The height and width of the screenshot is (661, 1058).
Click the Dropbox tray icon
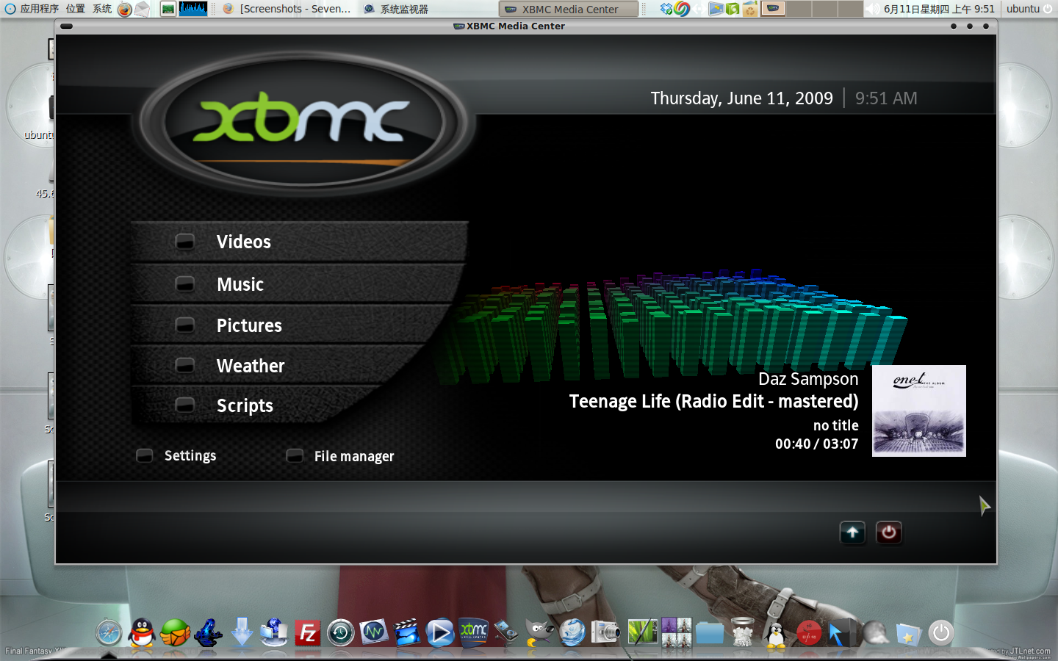click(x=666, y=9)
